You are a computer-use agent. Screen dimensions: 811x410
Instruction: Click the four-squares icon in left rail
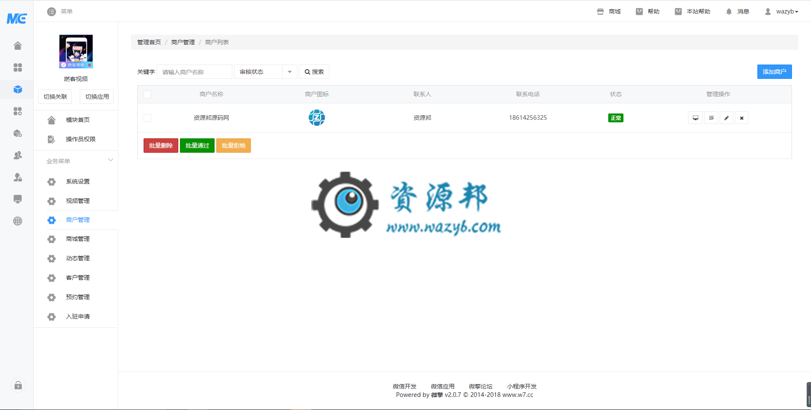[x=18, y=67]
